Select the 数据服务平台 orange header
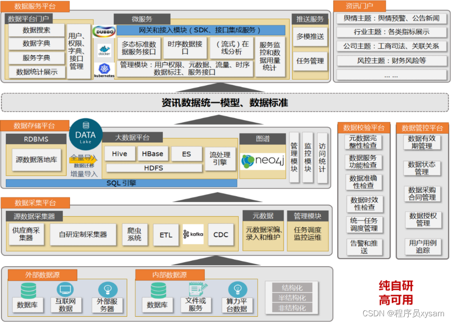The width and height of the screenshot is (451, 322). 35,6
